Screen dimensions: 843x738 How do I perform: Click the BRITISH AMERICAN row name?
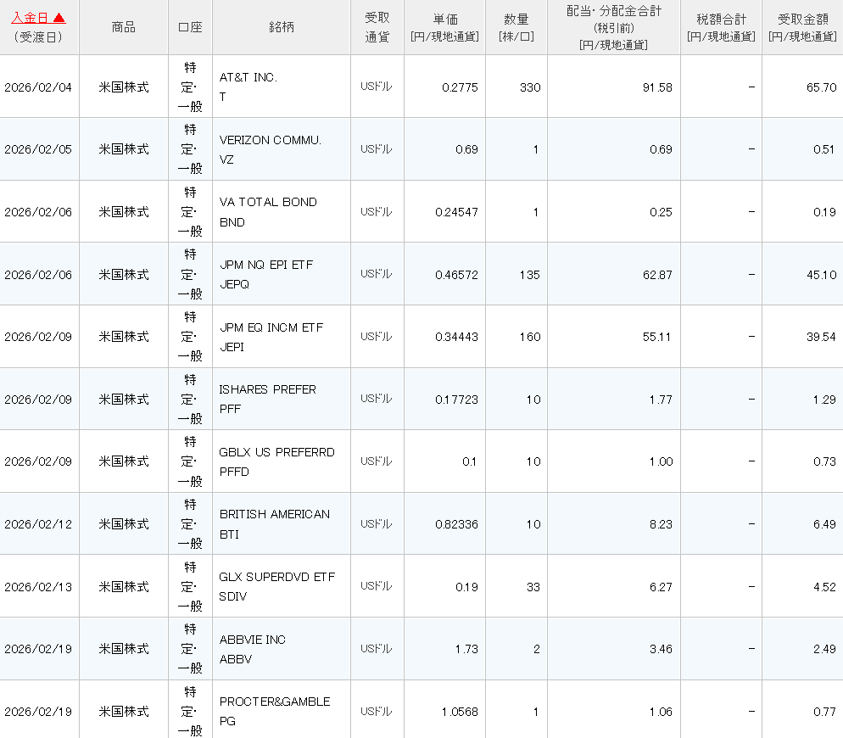275,514
